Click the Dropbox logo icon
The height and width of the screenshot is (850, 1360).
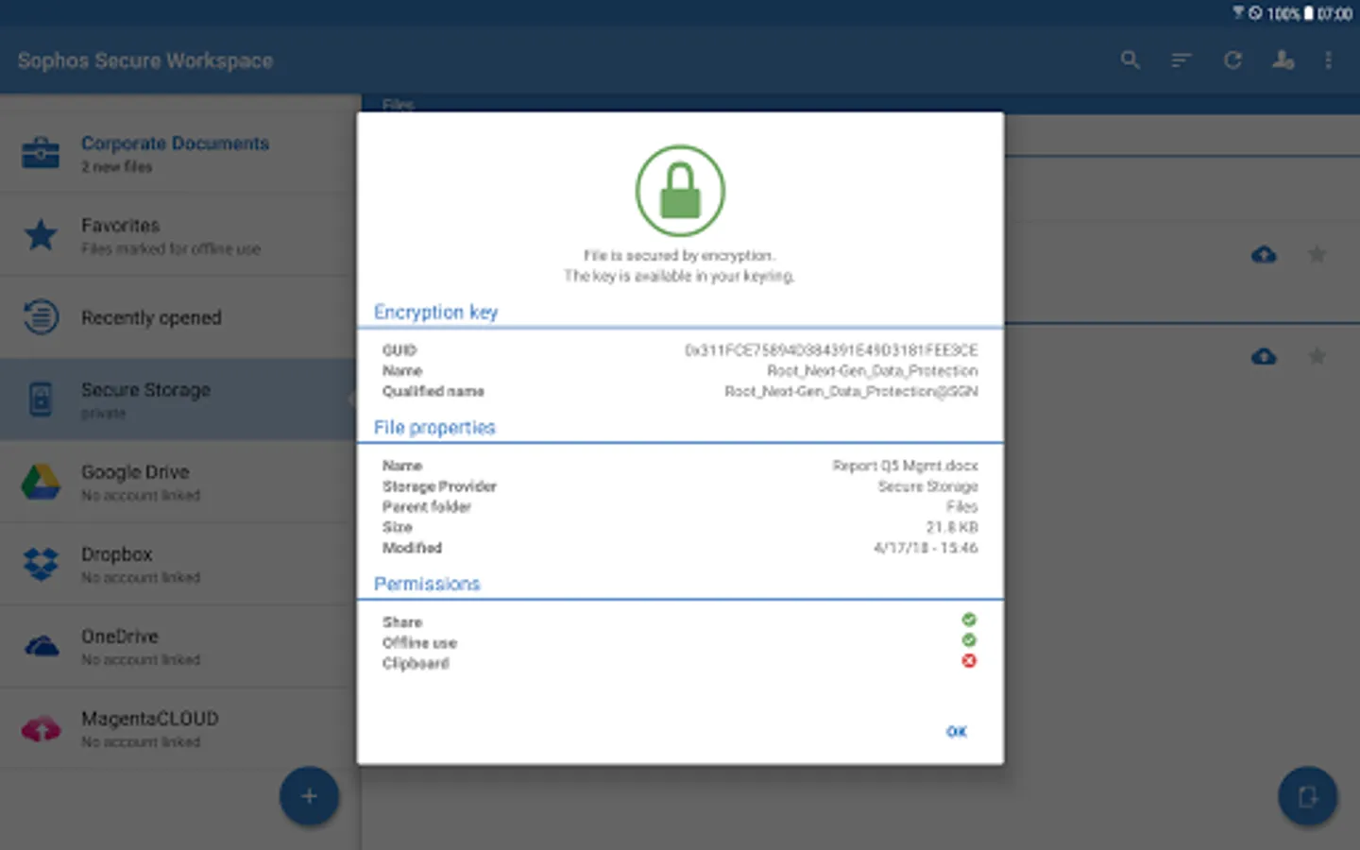point(41,564)
